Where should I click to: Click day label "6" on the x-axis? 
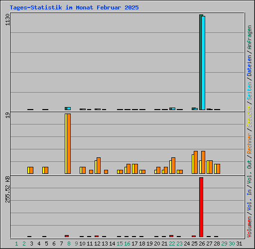coord(54,244)
